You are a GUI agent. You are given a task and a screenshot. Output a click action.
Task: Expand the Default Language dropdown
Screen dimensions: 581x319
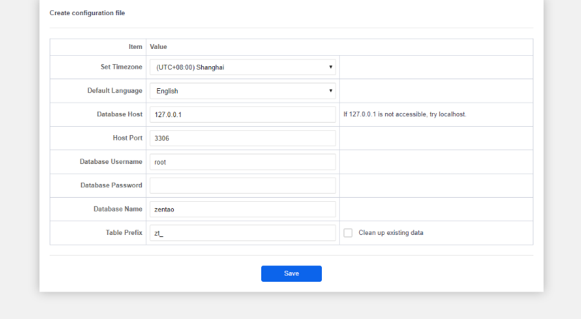[242, 91]
